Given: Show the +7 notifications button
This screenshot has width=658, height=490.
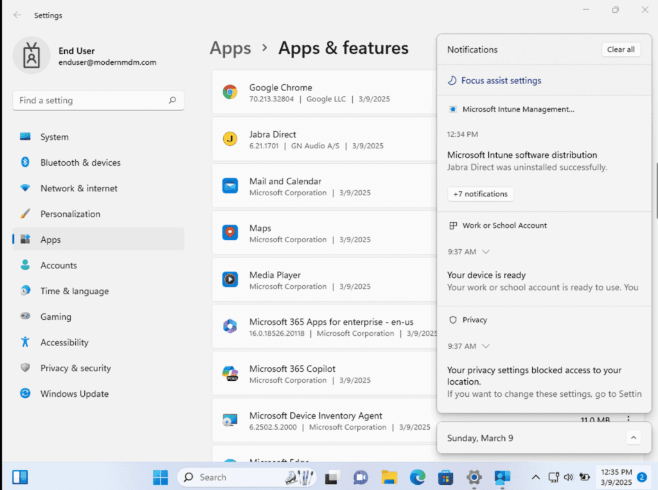Looking at the screenshot, I should (480, 194).
